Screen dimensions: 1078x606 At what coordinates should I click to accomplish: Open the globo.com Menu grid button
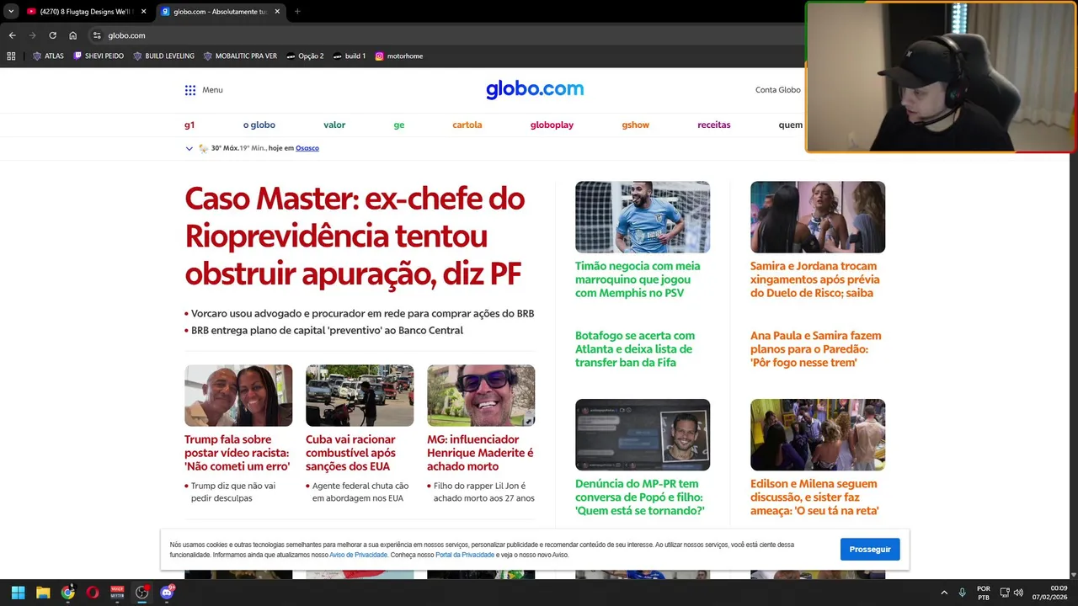point(203,90)
